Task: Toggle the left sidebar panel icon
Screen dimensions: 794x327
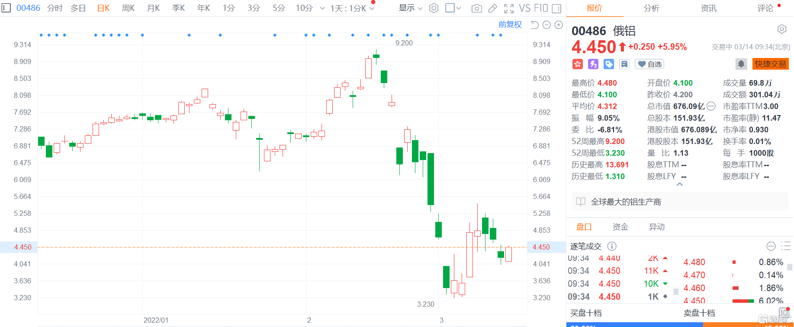Action: pyautogui.click(x=6, y=8)
